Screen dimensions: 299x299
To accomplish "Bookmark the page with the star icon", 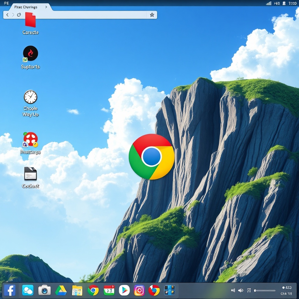I will tap(152, 15).
